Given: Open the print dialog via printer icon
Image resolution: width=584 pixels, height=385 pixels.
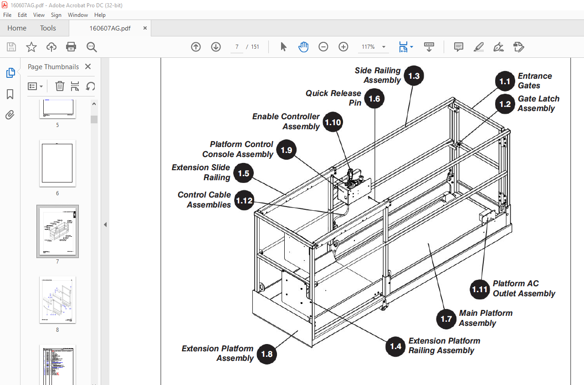Looking at the screenshot, I should coord(71,47).
